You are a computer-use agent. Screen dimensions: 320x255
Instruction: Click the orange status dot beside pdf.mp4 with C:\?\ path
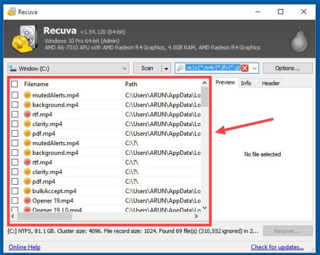27,181
